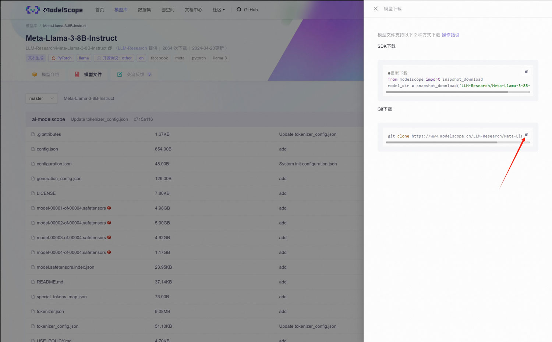Click file icon beside README.md

[33, 282]
